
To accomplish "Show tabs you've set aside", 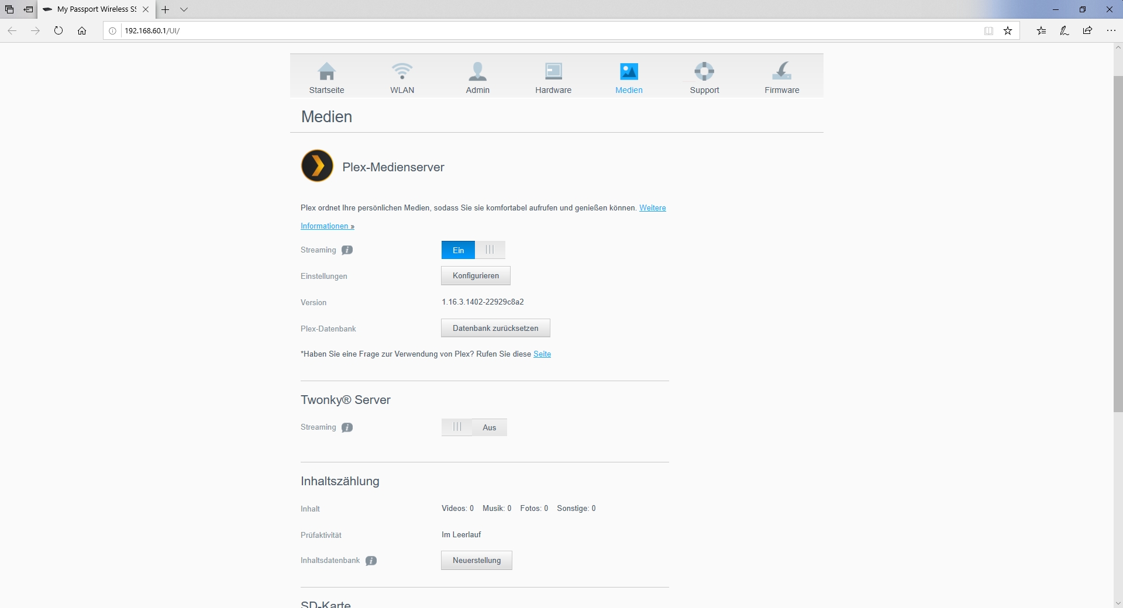I will click(x=9, y=9).
